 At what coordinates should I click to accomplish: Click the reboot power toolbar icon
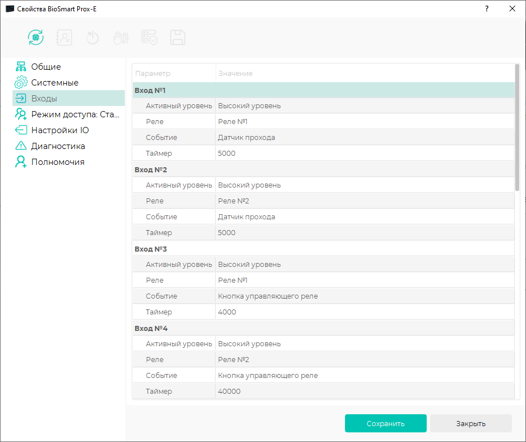(x=92, y=37)
